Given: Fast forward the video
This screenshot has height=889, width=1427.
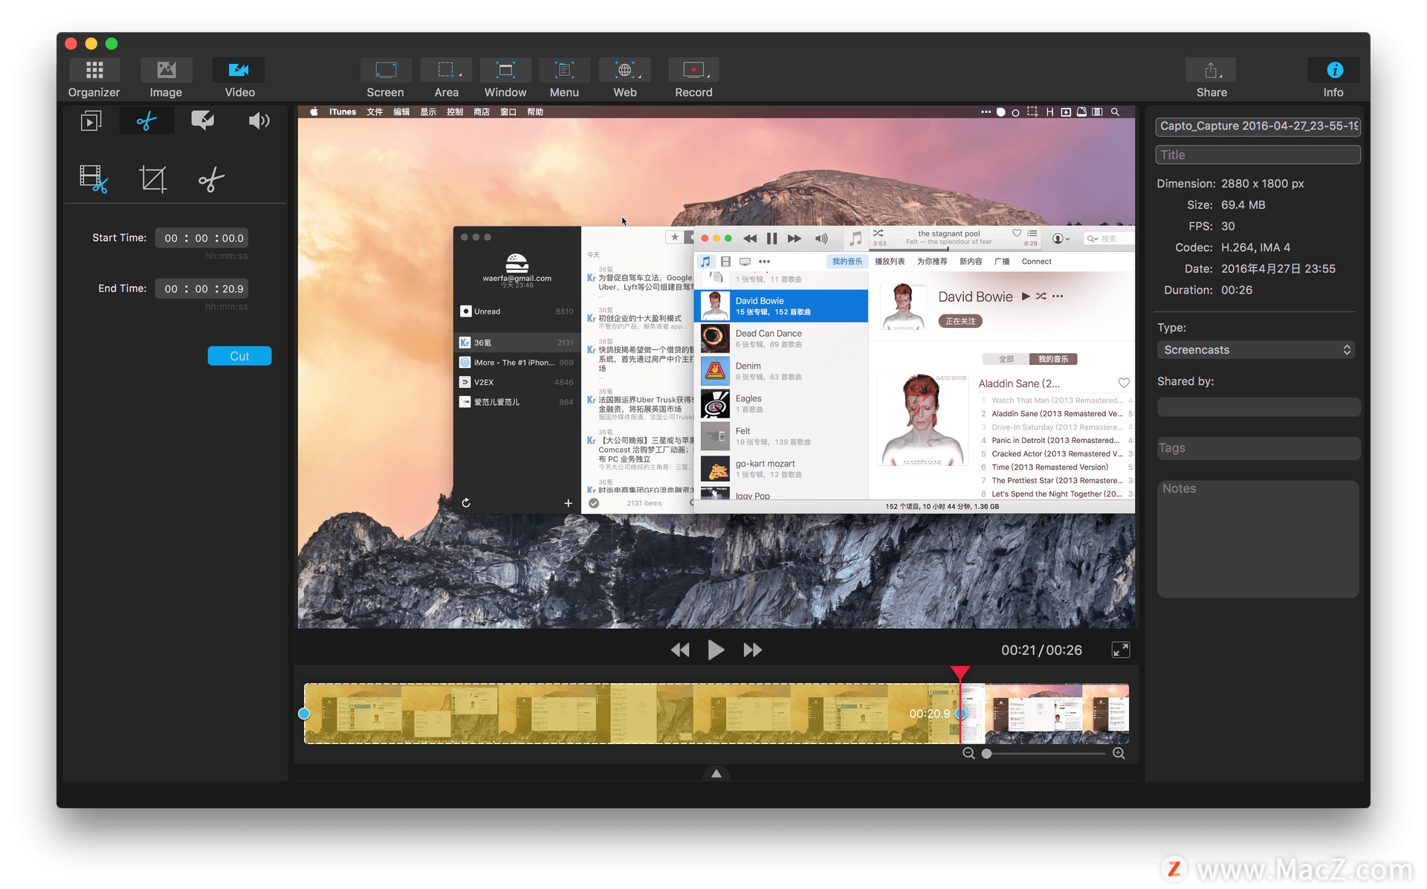Looking at the screenshot, I should (752, 650).
